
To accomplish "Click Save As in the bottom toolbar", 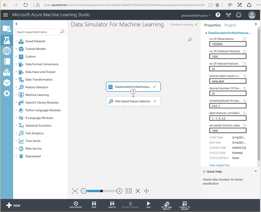I will pos(112,205).
